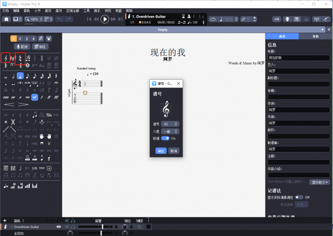Open the chord diagram grid tool
The width and height of the screenshot is (333, 236).
(x=6, y=169)
